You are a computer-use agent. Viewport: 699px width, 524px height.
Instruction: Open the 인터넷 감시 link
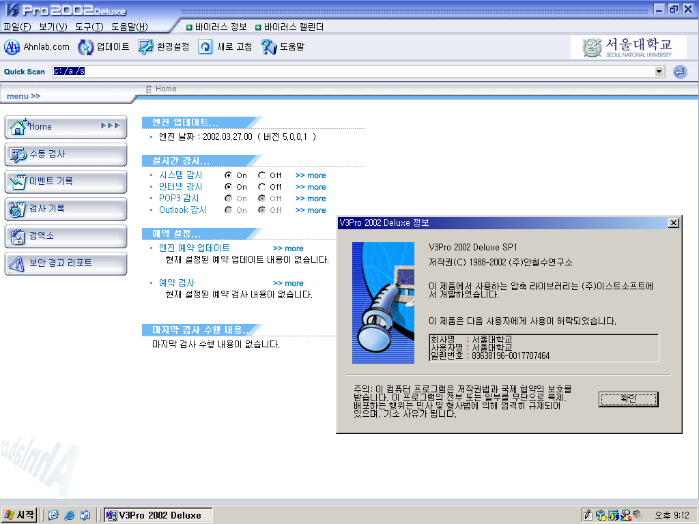(x=180, y=187)
